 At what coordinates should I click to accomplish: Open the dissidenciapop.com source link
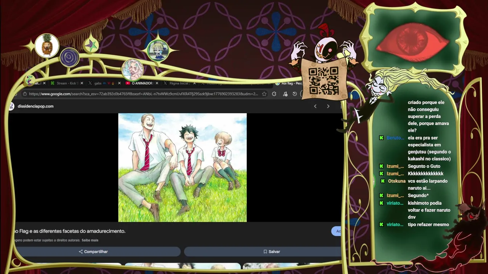(35, 106)
